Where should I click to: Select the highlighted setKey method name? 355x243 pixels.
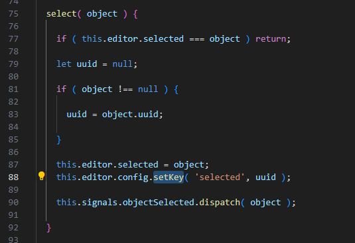(x=169, y=177)
